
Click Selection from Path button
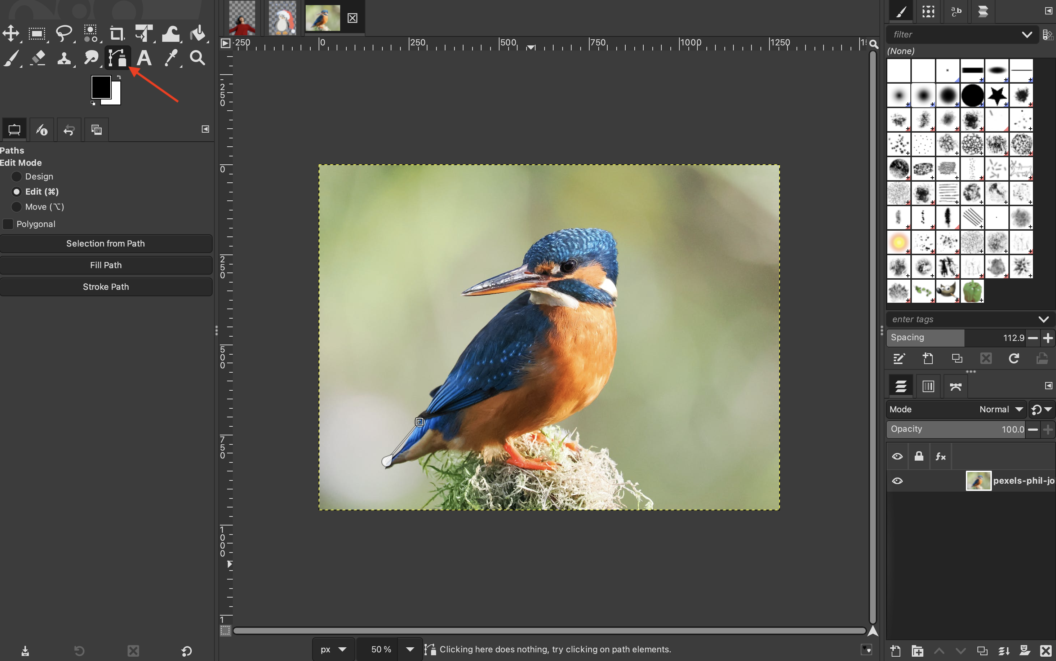[x=106, y=244]
